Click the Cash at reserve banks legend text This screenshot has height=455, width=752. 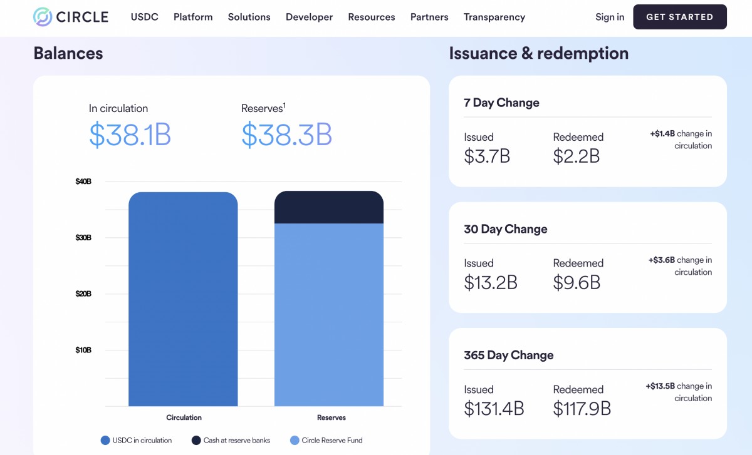237,441
